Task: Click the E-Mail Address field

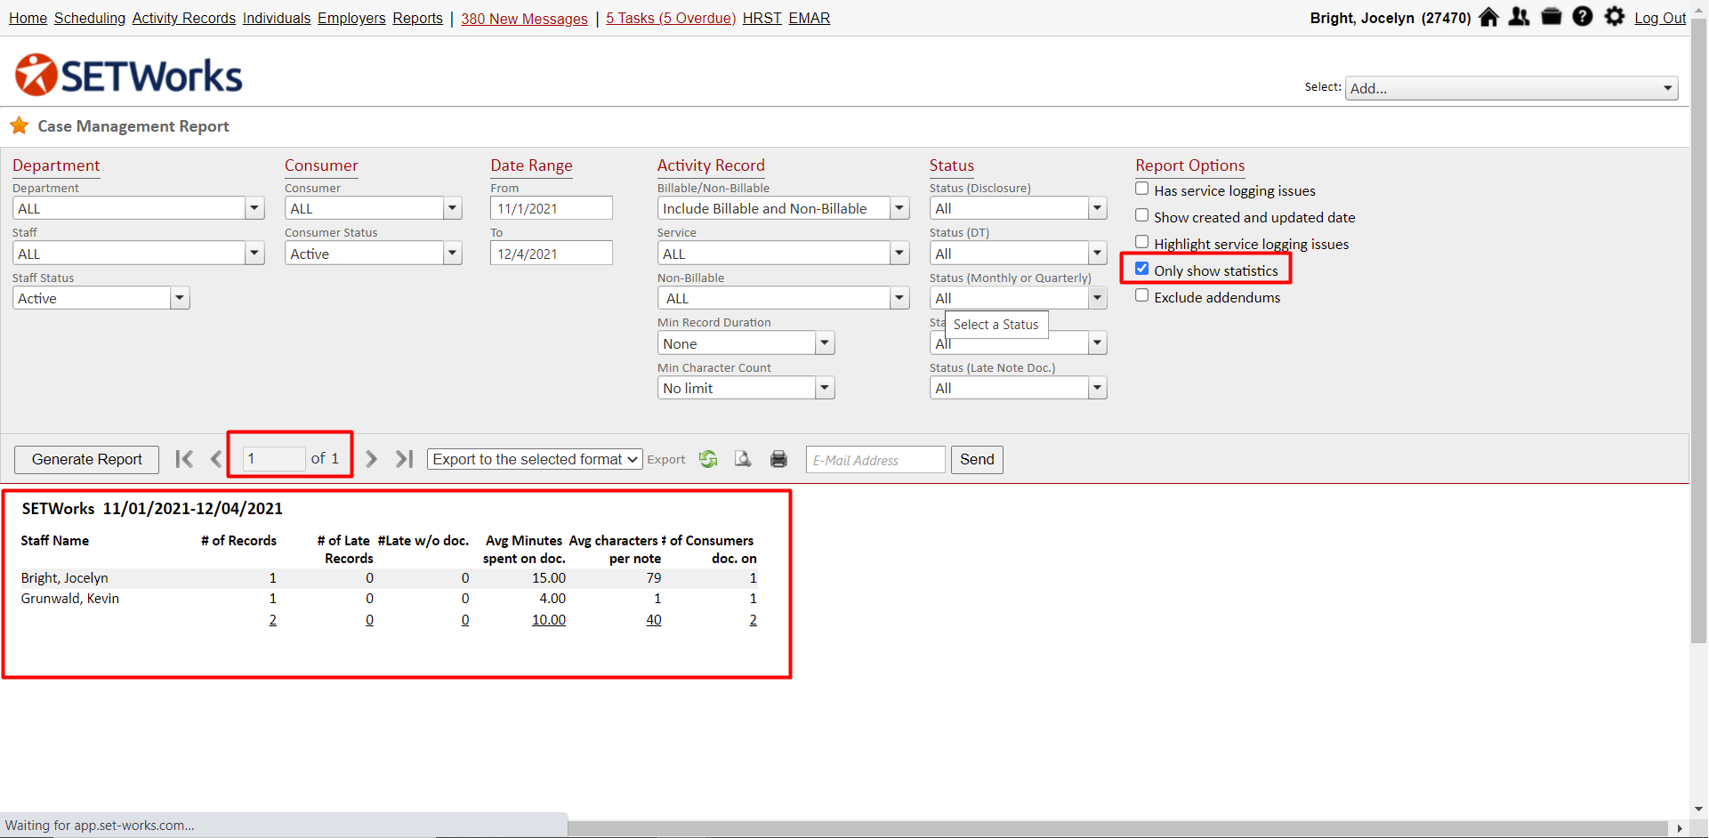Action: [x=875, y=460]
